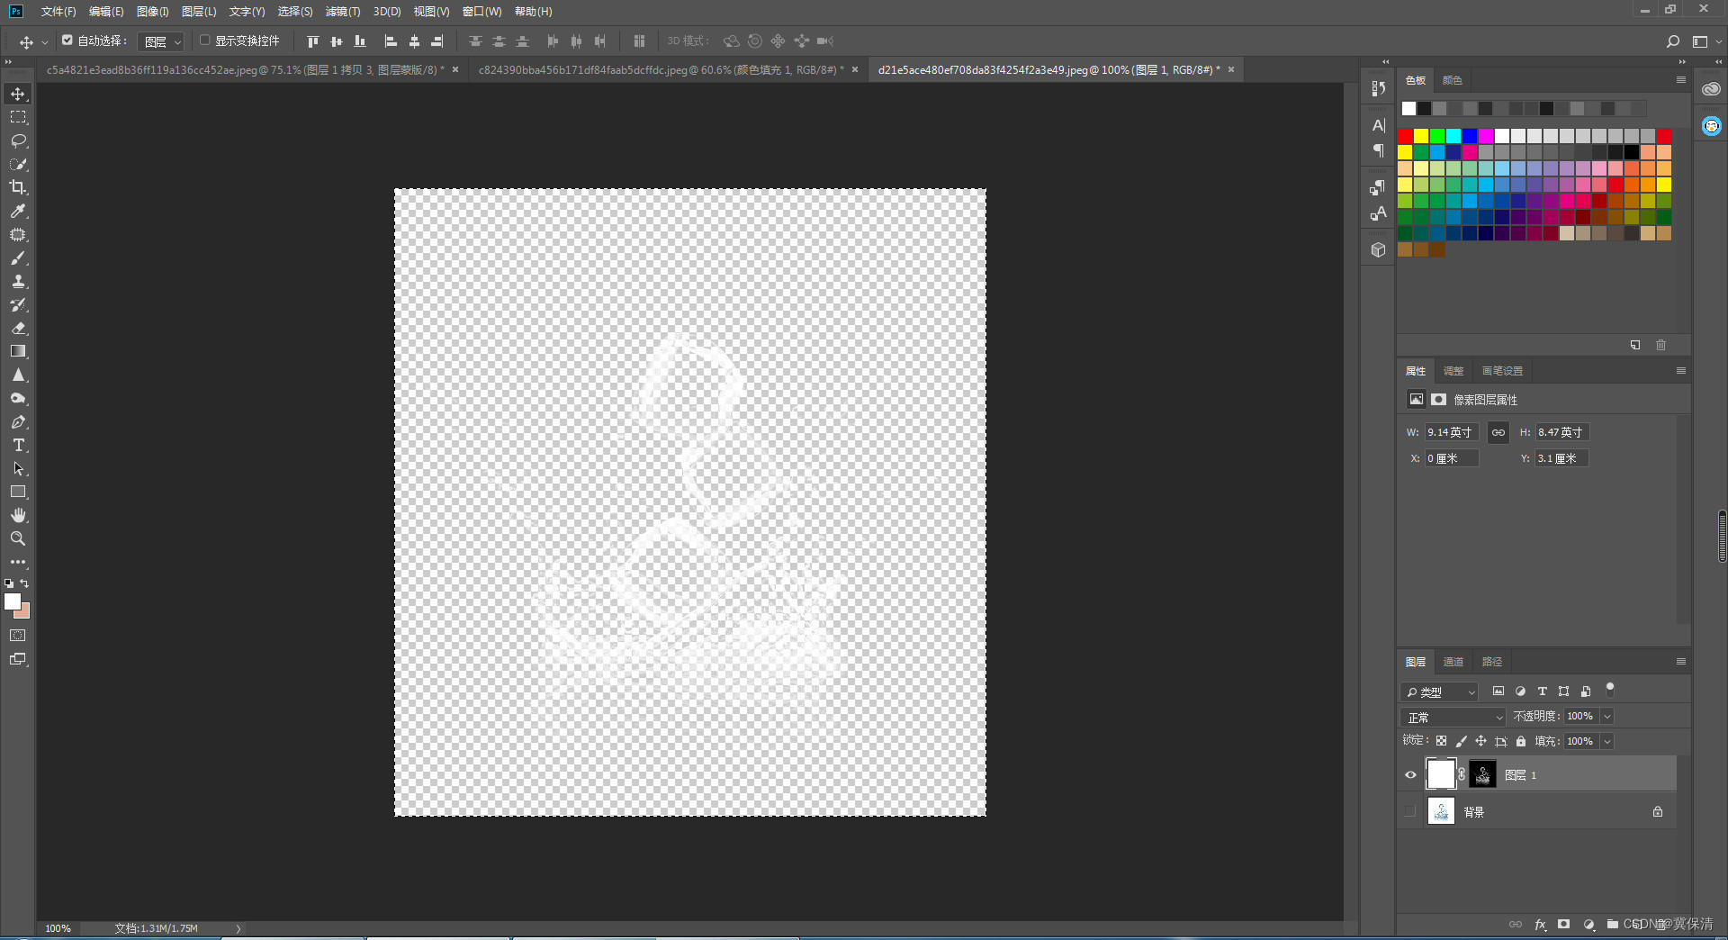Select the Move tool in toolbar
The height and width of the screenshot is (940, 1728).
18,94
